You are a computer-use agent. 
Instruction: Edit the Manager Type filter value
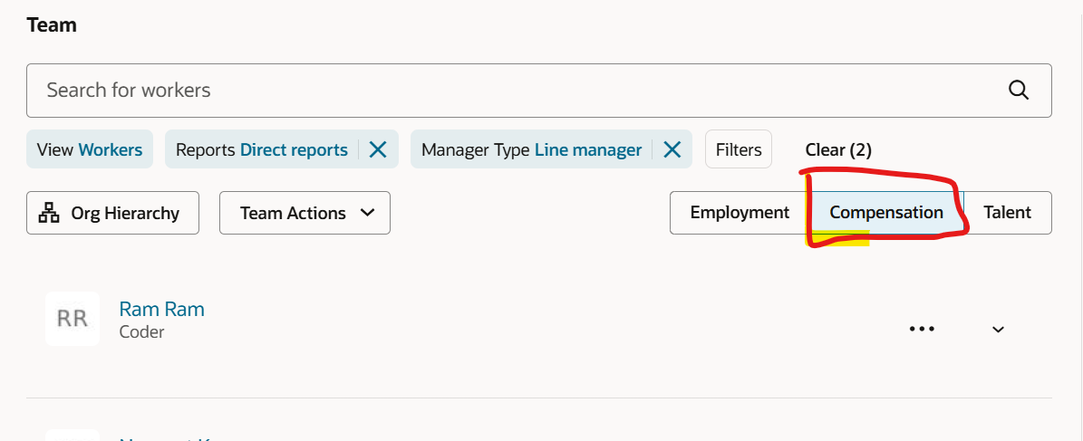(x=531, y=149)
